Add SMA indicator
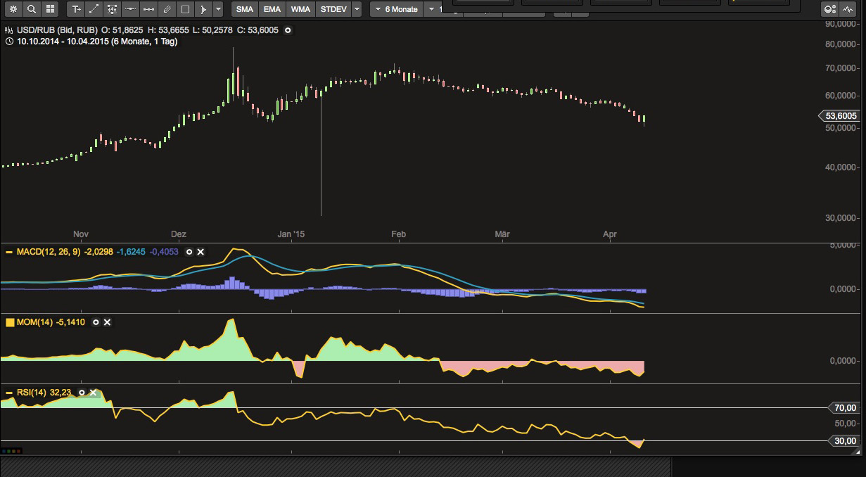866x477 pixels. pos(245,9)
